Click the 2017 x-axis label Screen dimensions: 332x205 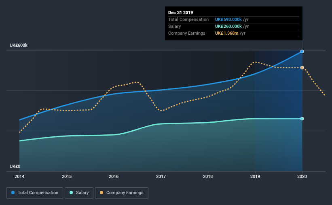(x=161, y=176)
